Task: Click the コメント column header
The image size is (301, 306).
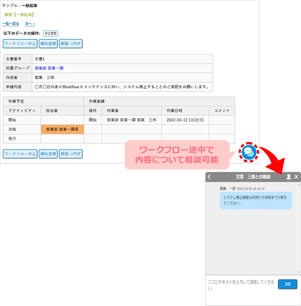Action: point(222,111)
